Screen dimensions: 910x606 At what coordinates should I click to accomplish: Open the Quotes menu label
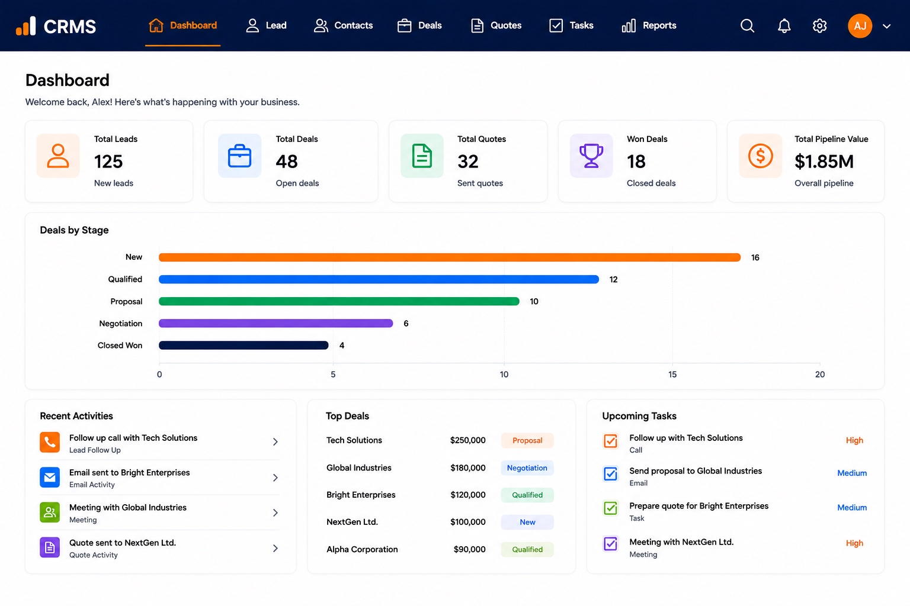(506, 25)
